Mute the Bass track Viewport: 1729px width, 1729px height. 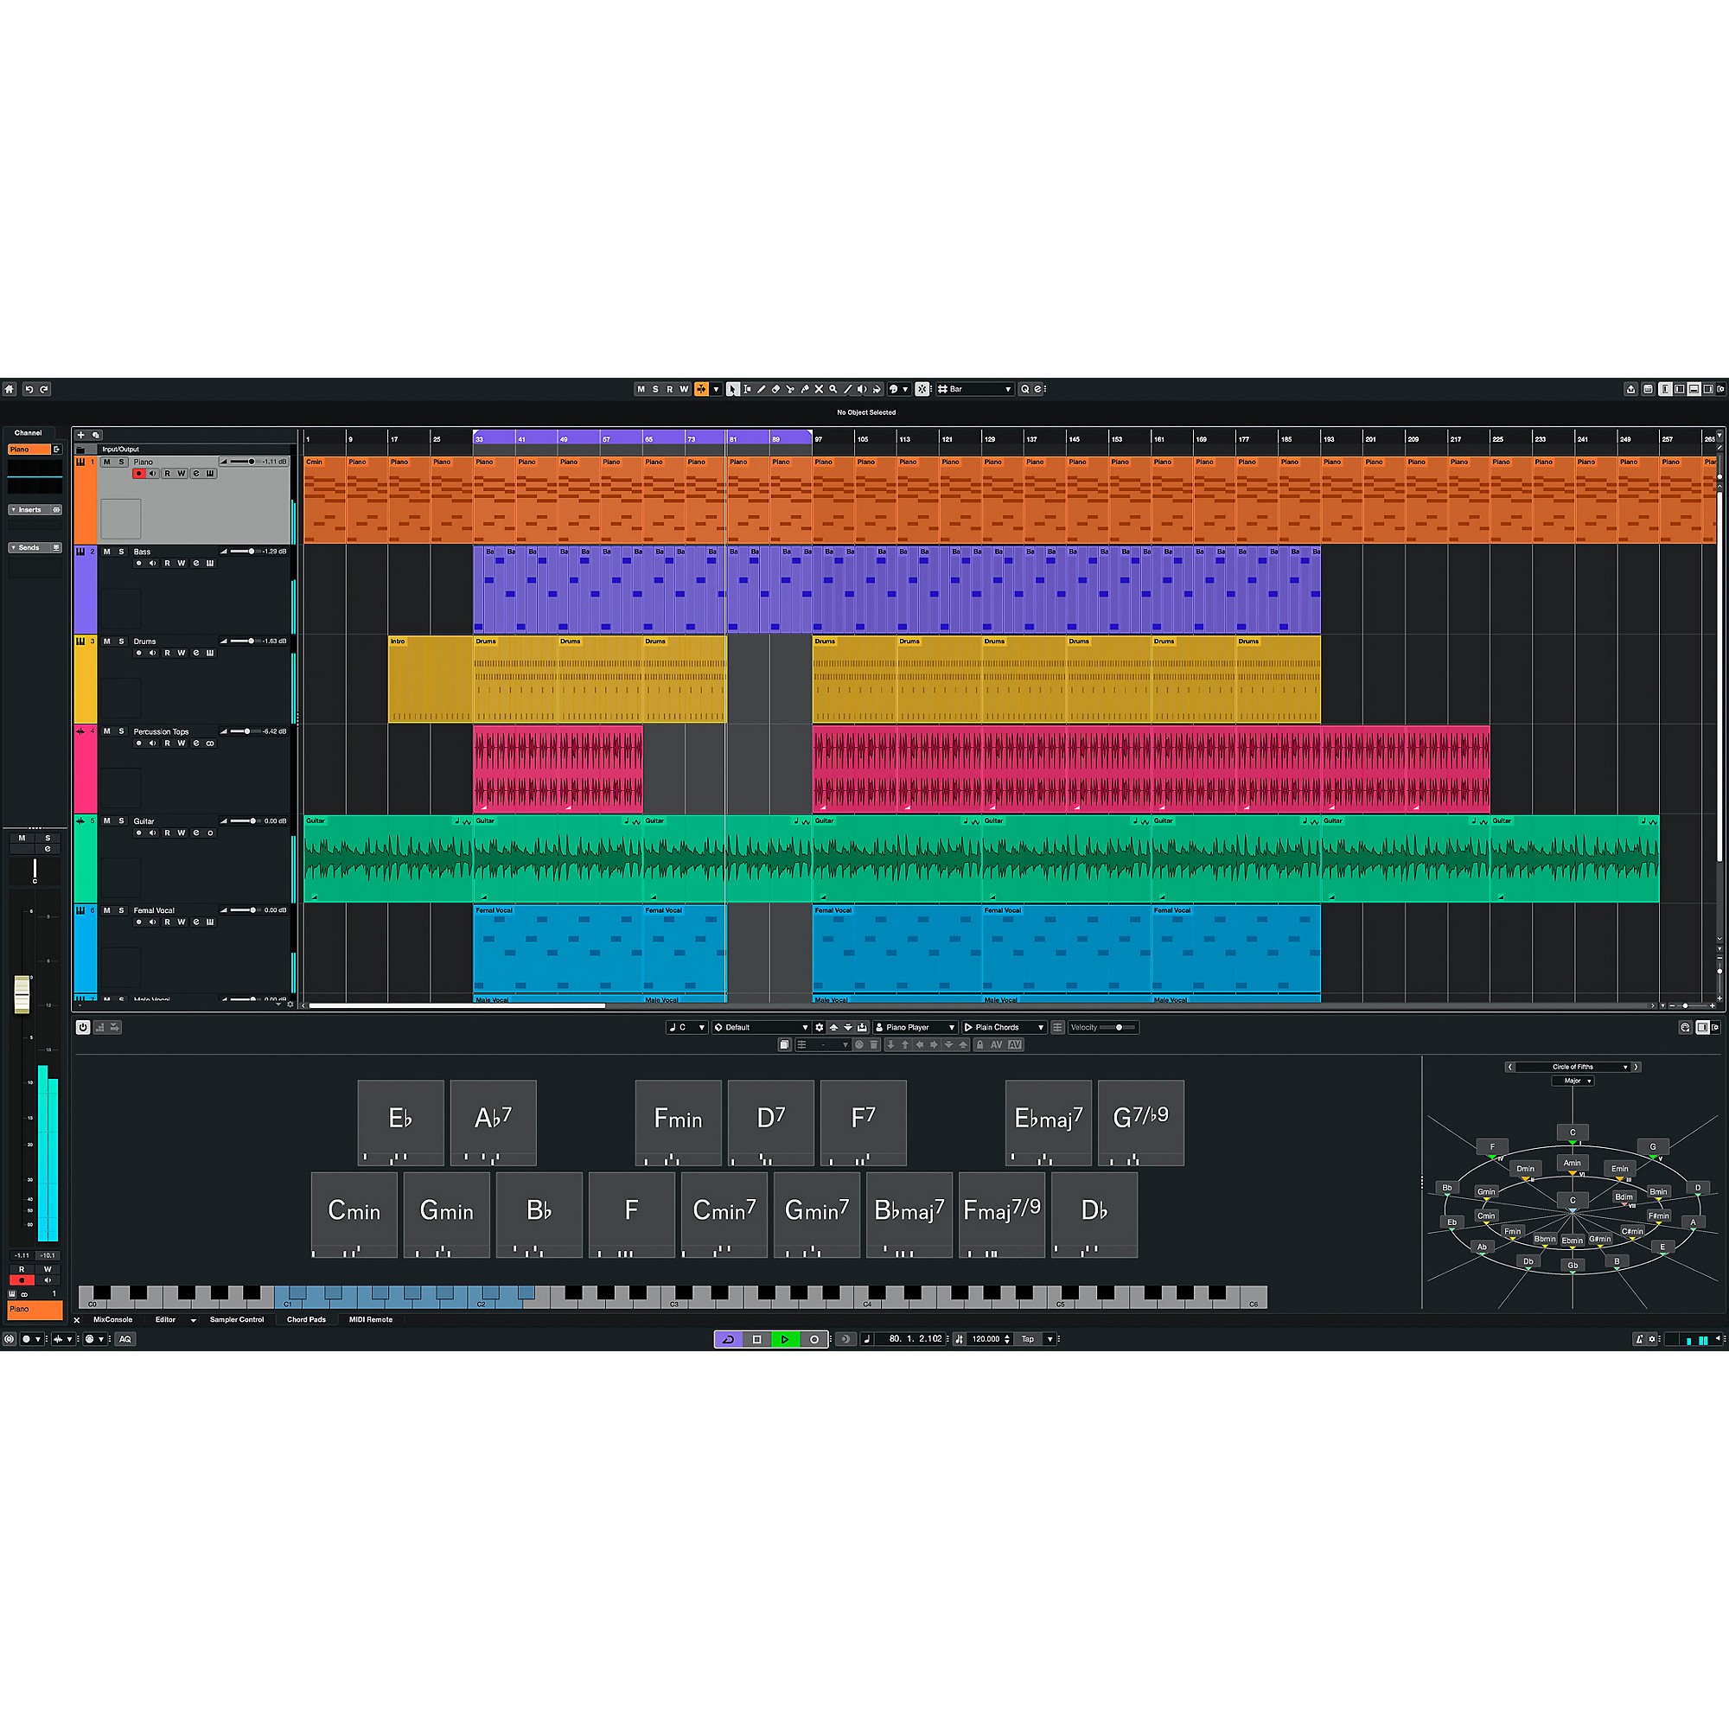click(107, 552)
